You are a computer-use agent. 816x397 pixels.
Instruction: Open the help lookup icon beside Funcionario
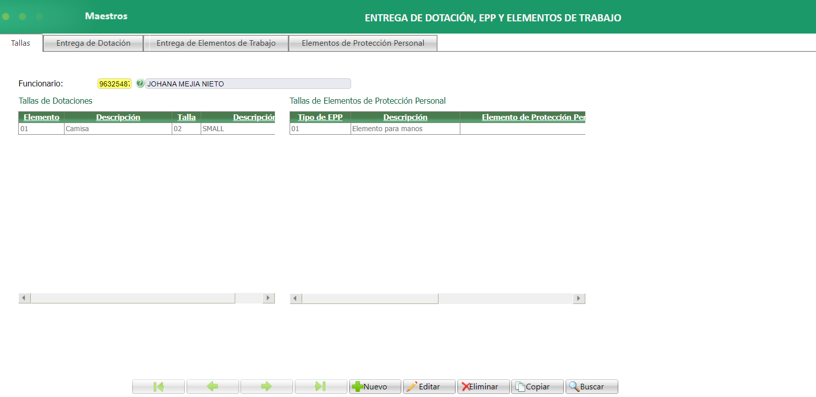pos(140,83)
